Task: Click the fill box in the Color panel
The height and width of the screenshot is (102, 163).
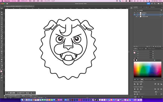Action: (x=135, y=53)
